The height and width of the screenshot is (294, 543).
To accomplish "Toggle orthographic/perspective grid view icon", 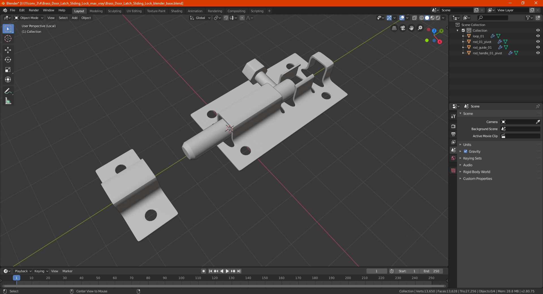I will (x=394, y=28).
